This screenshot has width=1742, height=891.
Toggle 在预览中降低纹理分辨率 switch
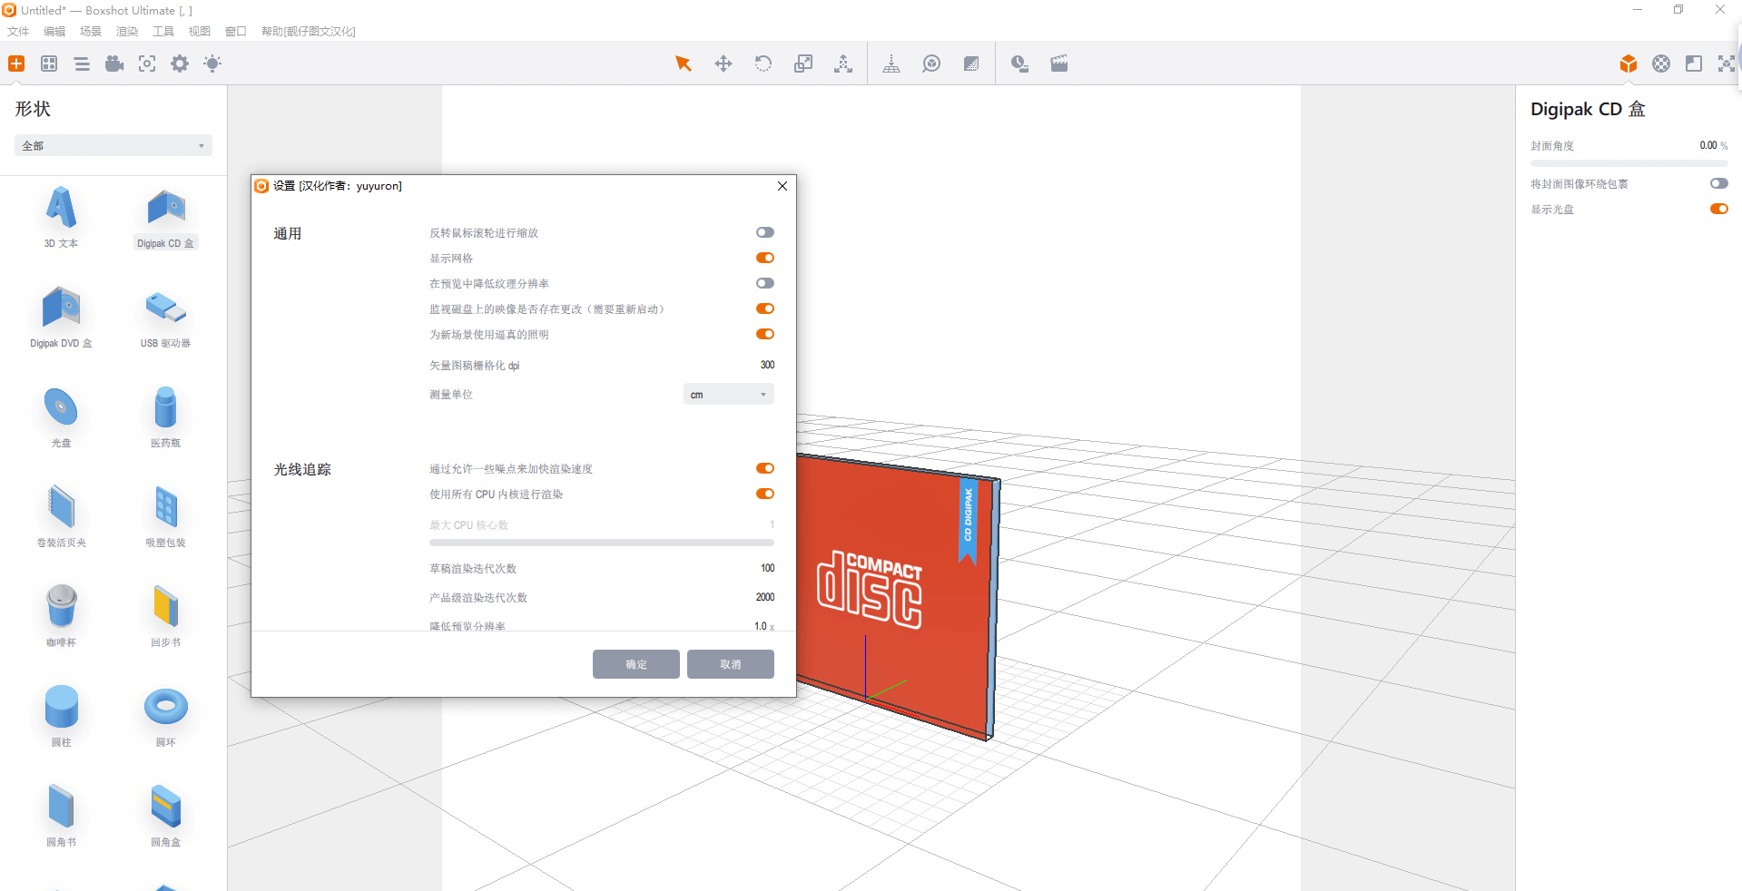(x=765, y=284)
